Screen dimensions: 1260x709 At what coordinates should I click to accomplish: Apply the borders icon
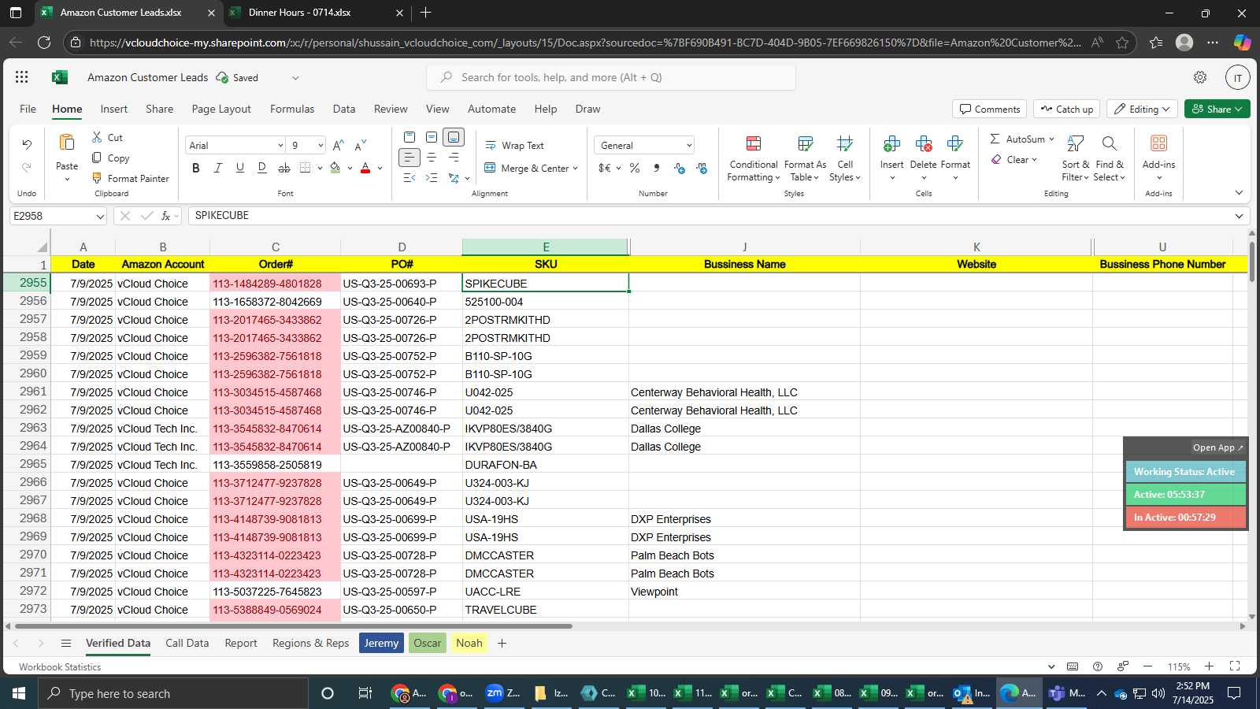click(x=306, y=168)
